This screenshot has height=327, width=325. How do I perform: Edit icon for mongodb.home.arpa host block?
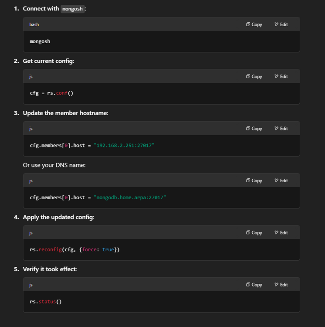coord(276,181)
